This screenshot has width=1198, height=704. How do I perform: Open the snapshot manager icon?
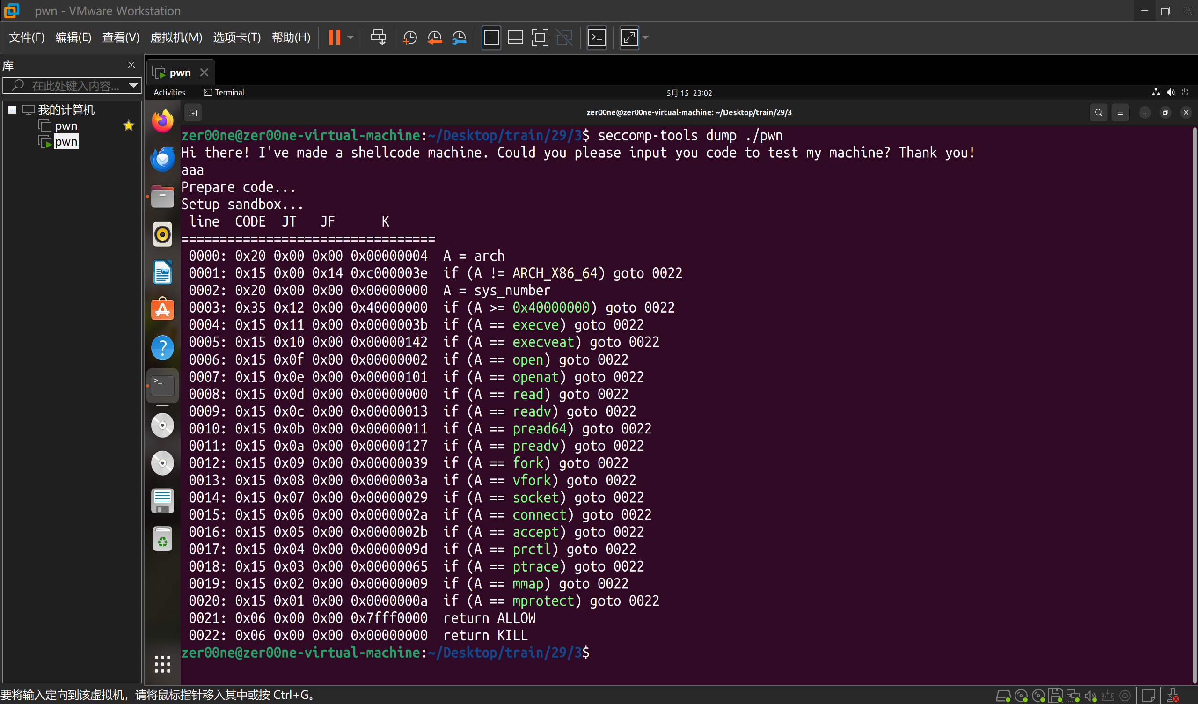pyautogui.click(x=459, y=37)
